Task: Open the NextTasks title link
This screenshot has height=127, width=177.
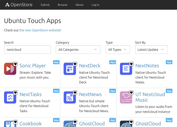Action: 31,95
